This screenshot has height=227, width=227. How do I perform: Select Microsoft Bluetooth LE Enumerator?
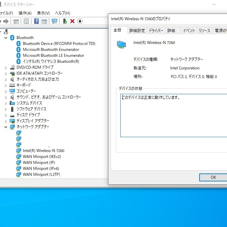[53, 56]
